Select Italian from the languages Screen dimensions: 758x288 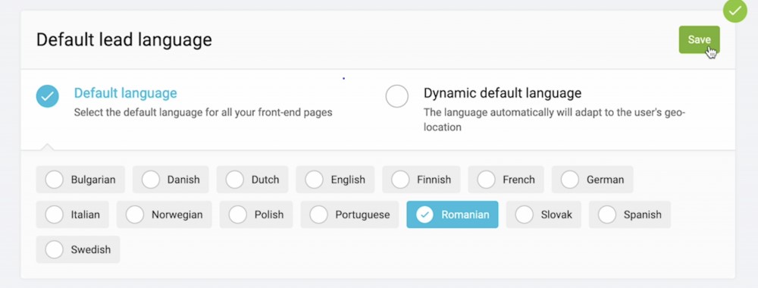73,214
